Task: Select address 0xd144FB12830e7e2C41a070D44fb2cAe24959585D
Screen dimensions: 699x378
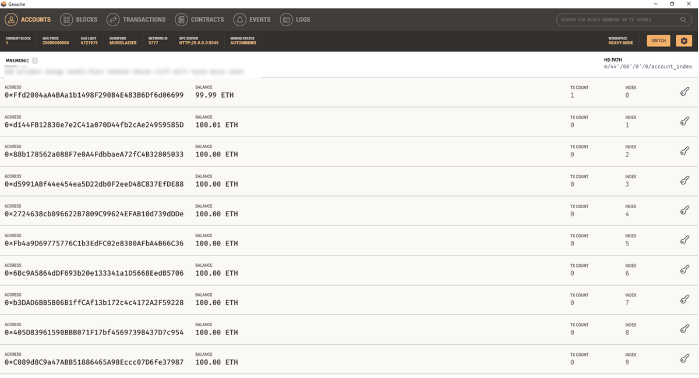Action: 94,124
